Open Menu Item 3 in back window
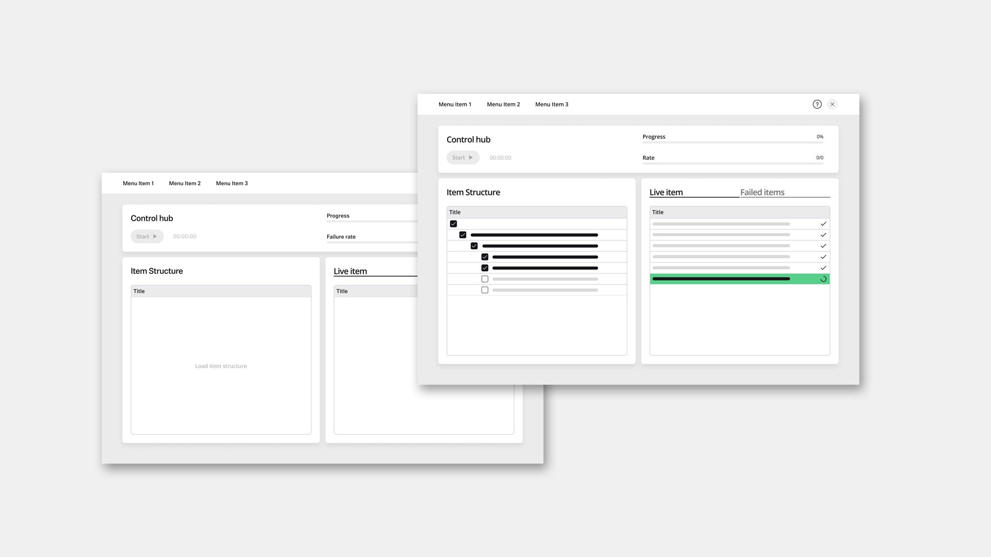 (232, 183)
